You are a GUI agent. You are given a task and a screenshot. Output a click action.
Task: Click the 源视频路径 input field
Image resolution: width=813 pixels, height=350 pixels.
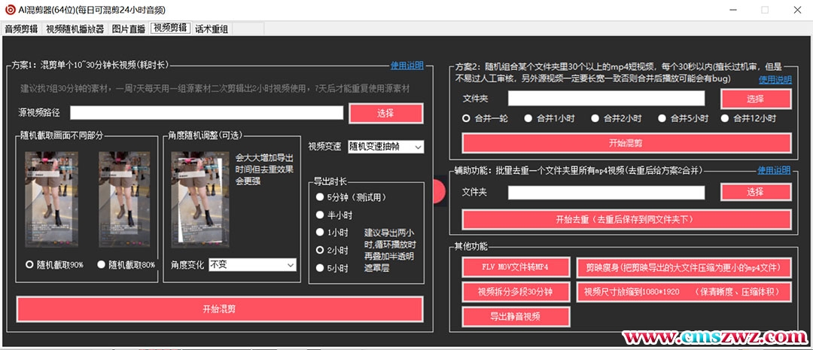[x=206, y=113]
